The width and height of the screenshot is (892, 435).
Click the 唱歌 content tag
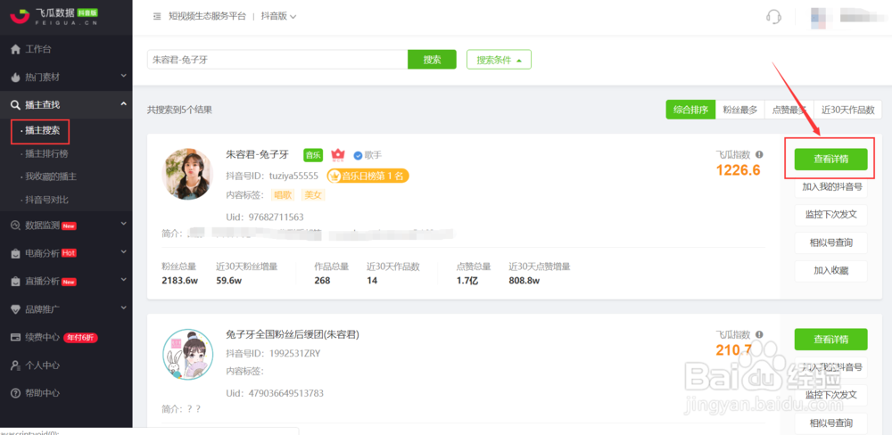pyautogui.click(x=283, y=195)
